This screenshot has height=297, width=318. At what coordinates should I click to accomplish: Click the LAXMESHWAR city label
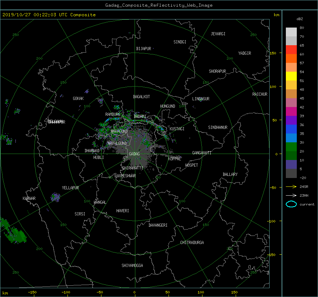coord(125,176)
